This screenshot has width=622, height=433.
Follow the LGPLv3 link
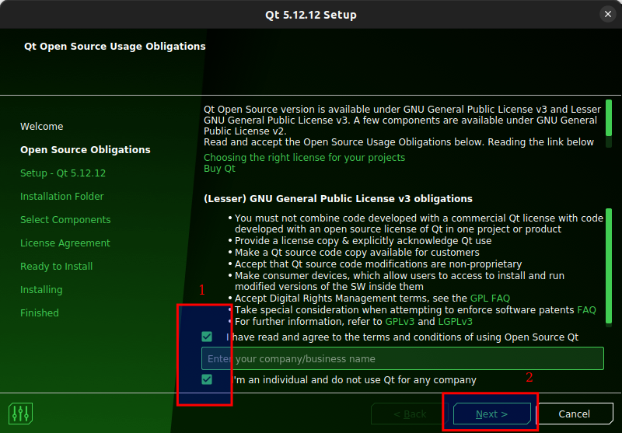click(455, 321)
